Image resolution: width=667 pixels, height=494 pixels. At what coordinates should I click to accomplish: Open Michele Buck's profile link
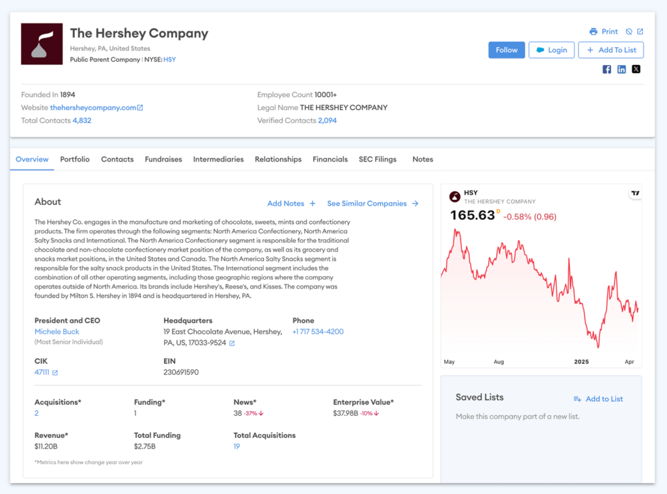pos(57,331)
